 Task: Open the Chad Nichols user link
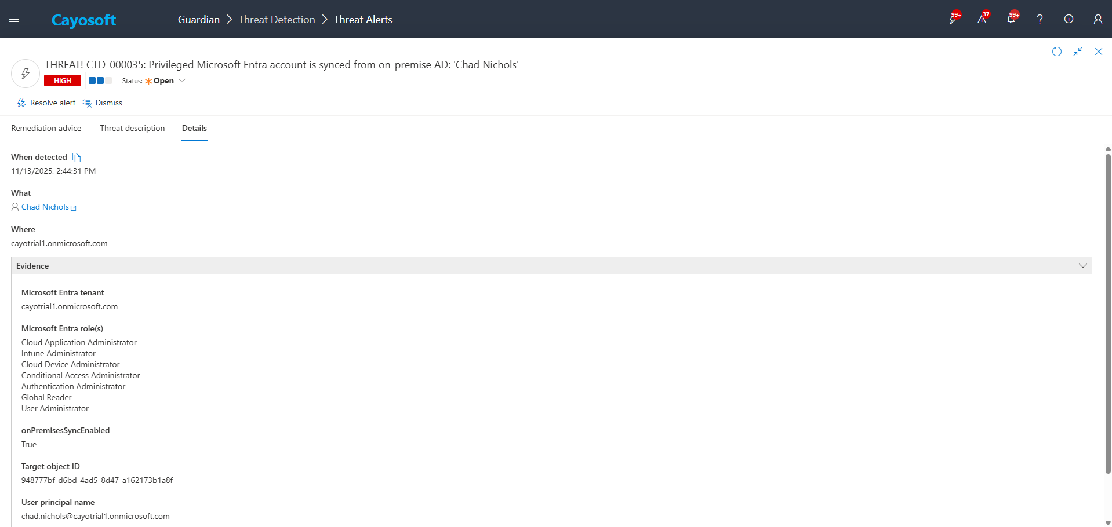[45, 207]
